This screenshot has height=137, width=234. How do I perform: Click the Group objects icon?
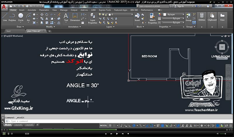188,17
